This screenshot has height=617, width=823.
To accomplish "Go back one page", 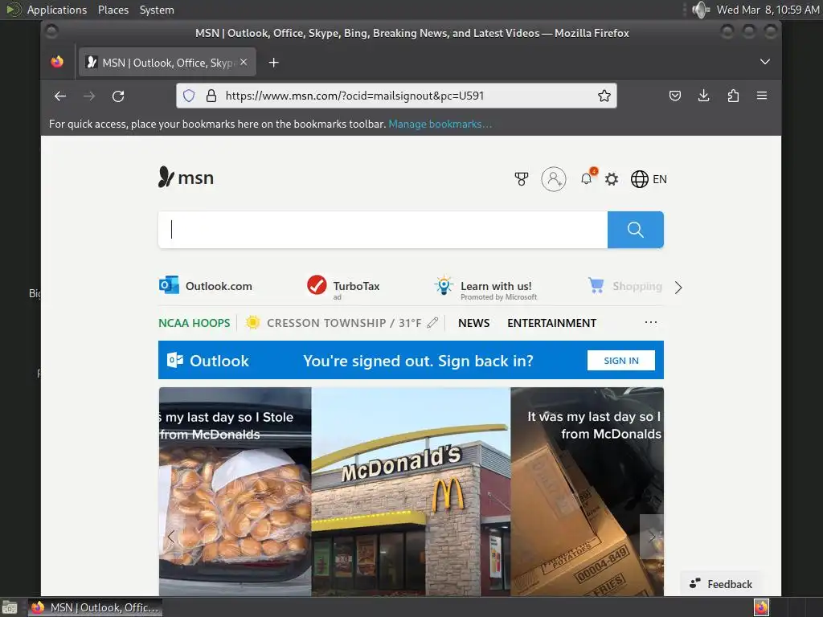I will click(60, 96).
